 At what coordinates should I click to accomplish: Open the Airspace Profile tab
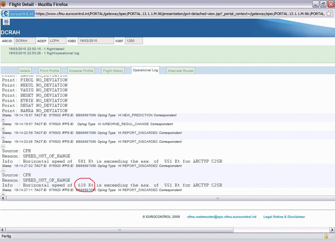(81, 71)
